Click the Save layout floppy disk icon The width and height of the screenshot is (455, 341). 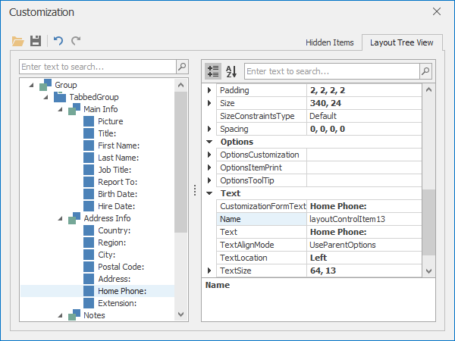click(36, 41)
